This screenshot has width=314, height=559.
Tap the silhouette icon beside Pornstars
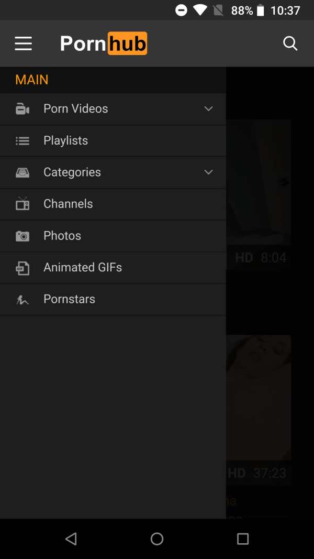23,300
